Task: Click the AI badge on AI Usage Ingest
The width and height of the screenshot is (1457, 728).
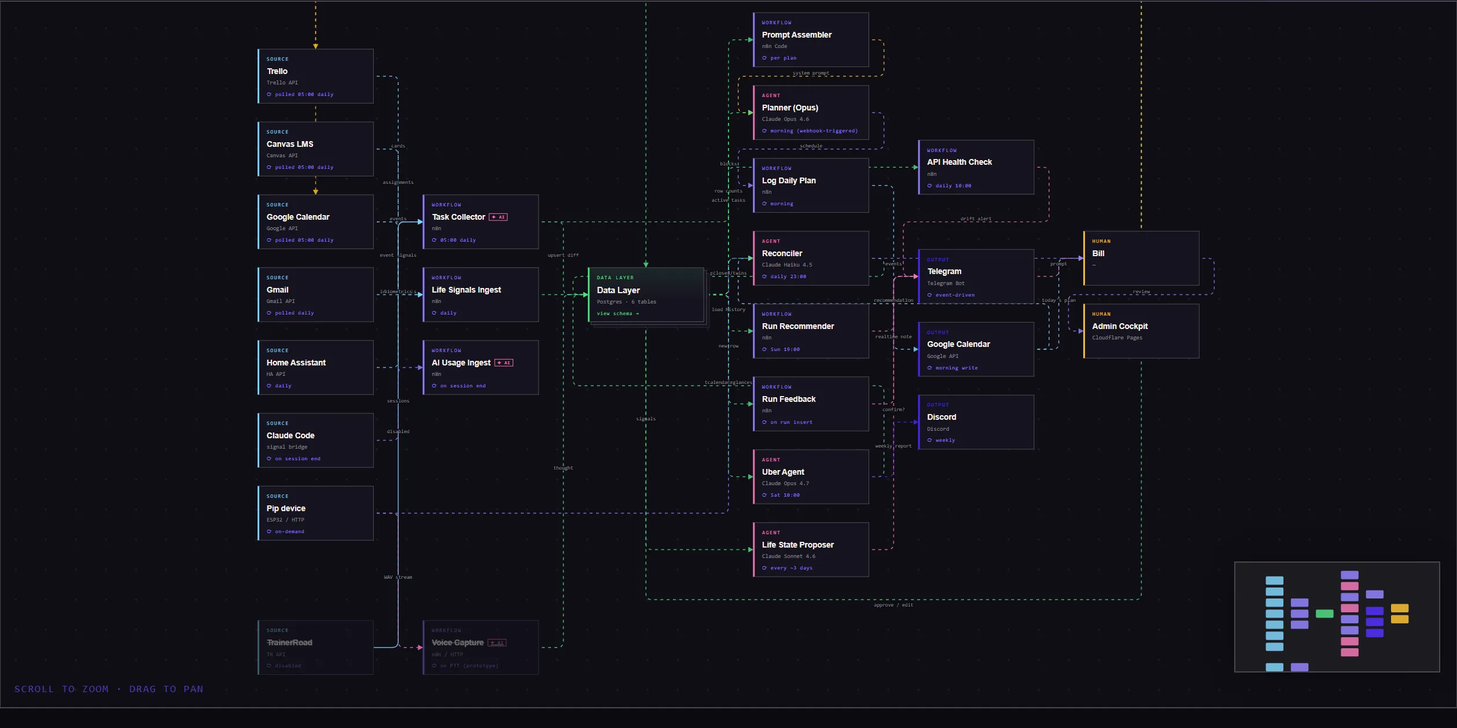Action: pyautogui.click(x=504, y=363)
